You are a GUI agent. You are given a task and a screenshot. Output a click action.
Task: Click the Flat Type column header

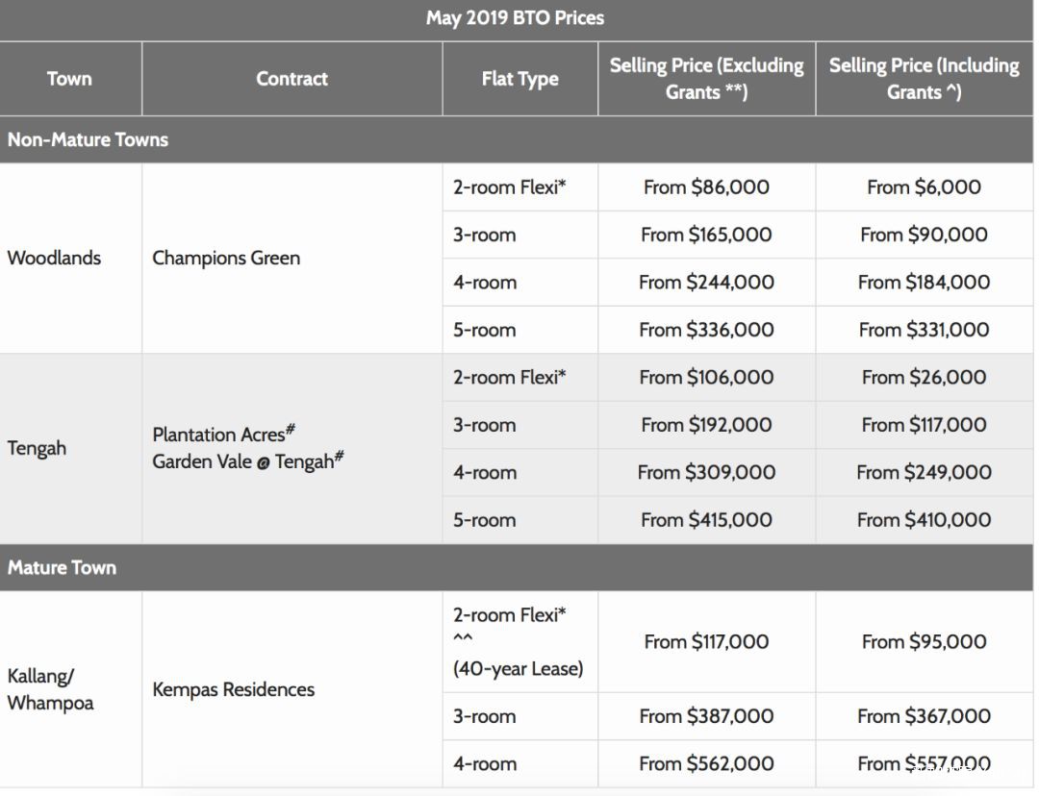pyautogui.click(x=519, y=79)
